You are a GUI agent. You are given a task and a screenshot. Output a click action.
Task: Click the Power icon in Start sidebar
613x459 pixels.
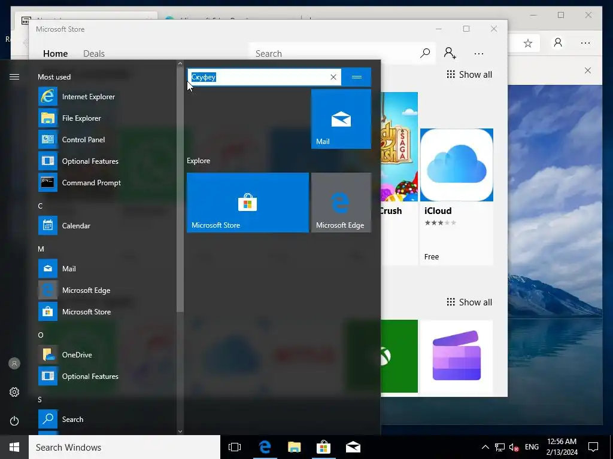click(14, 421)
